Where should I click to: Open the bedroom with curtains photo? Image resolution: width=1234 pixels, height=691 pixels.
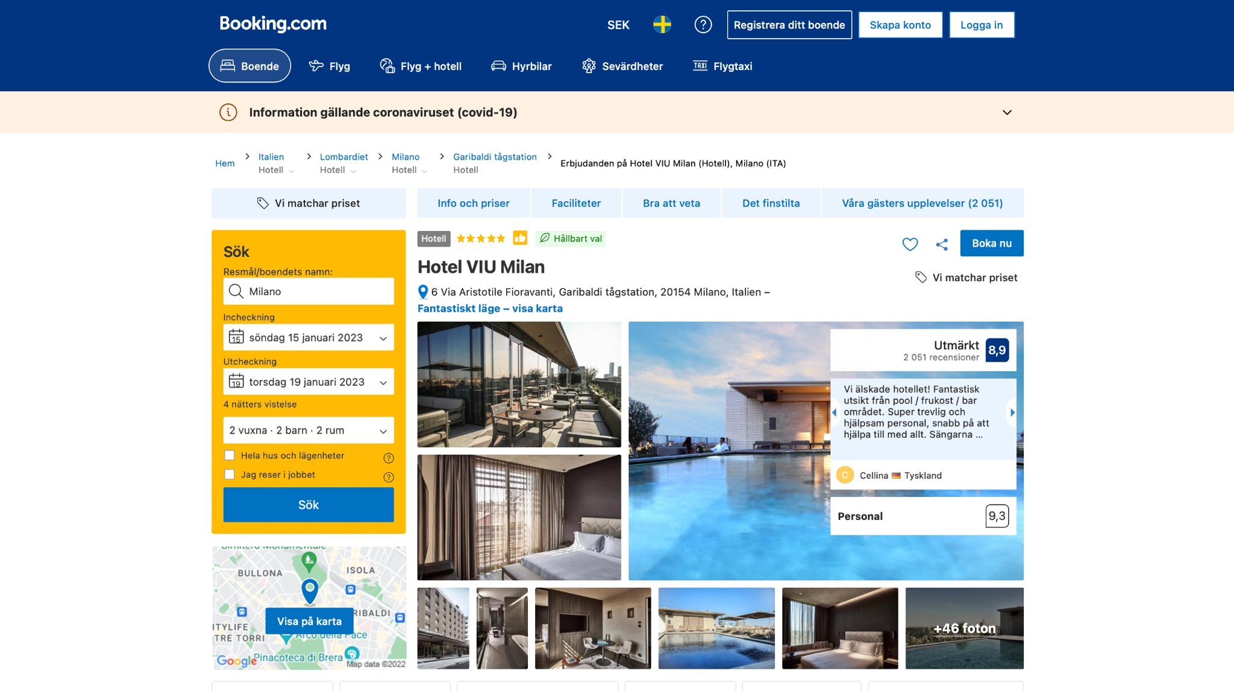tap(519, 517)
